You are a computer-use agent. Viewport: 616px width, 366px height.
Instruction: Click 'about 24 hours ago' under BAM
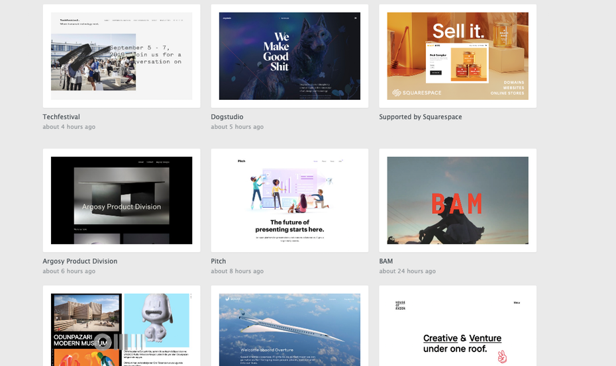coord(407,271)
